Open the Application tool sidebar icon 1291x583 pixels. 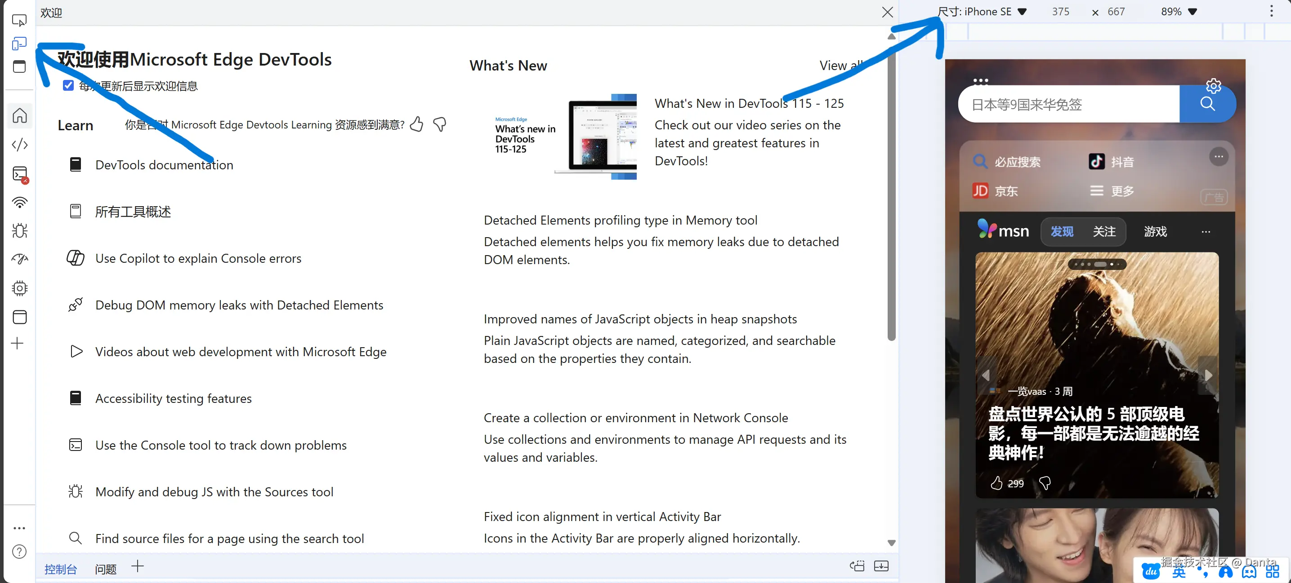[19, 317]
